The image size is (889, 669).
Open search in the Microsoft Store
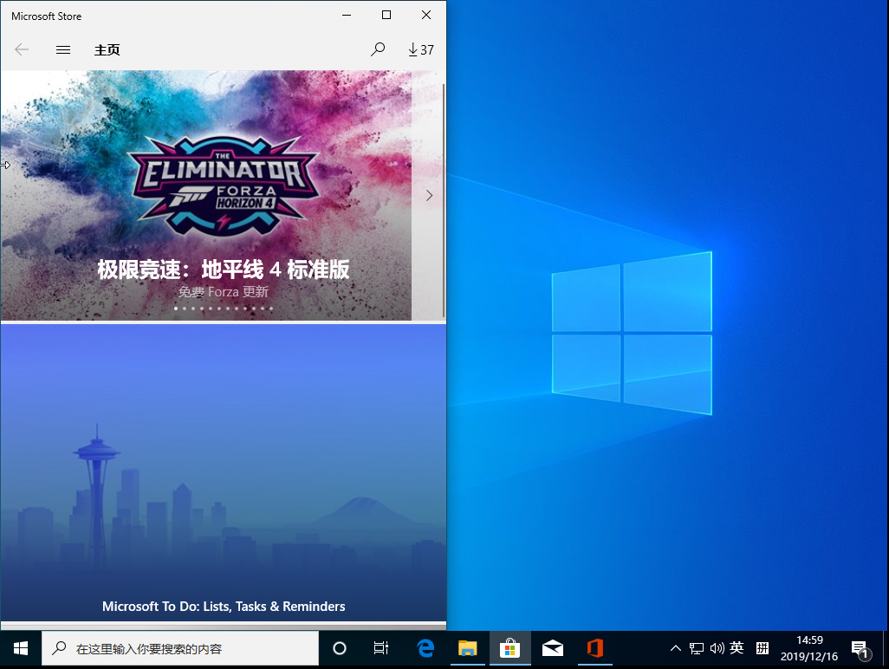point(378,49)
